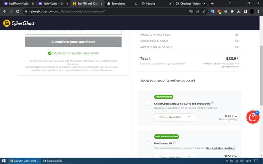Viewport: 263px width, 164px height.
Task: Click the New locations added badge
Action: (166, 137)
